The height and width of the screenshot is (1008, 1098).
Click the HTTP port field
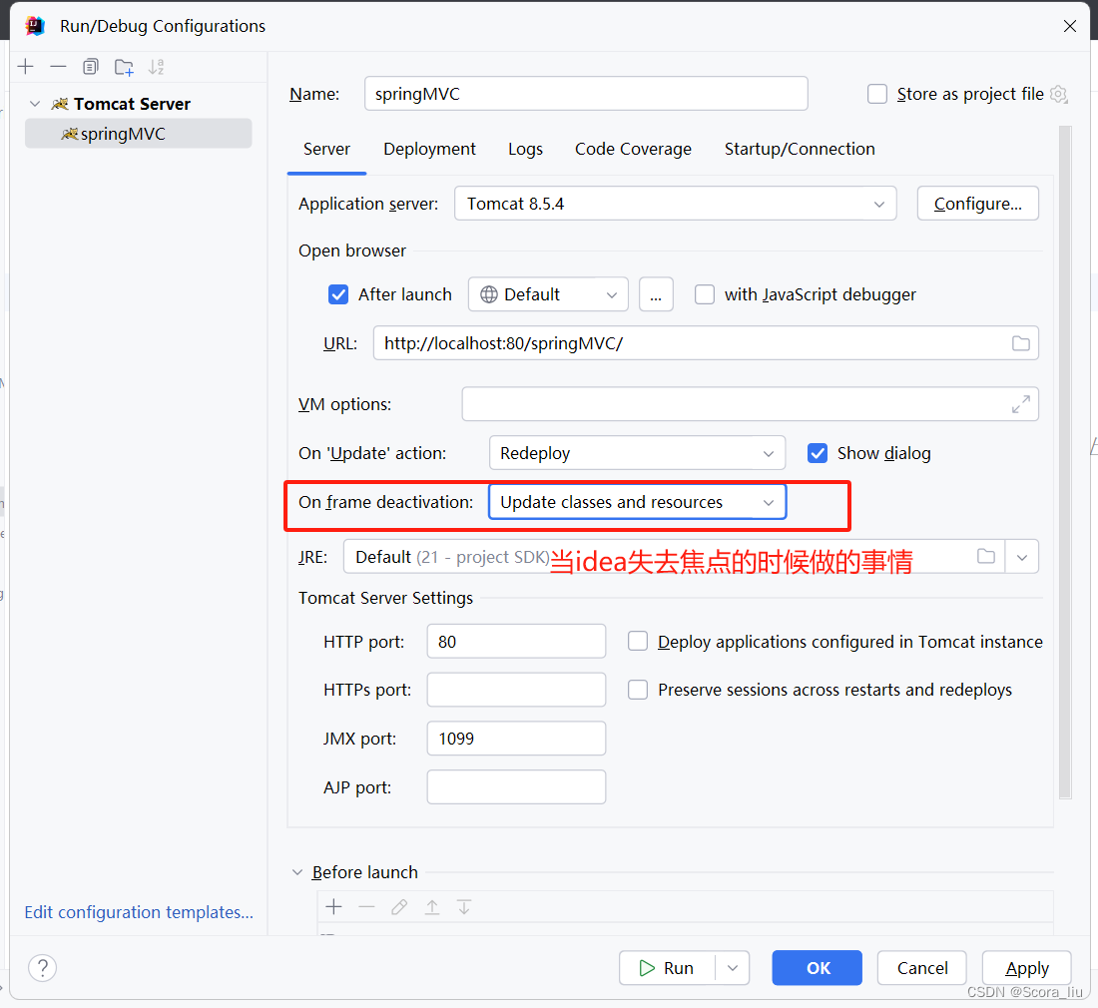point(516,641)
